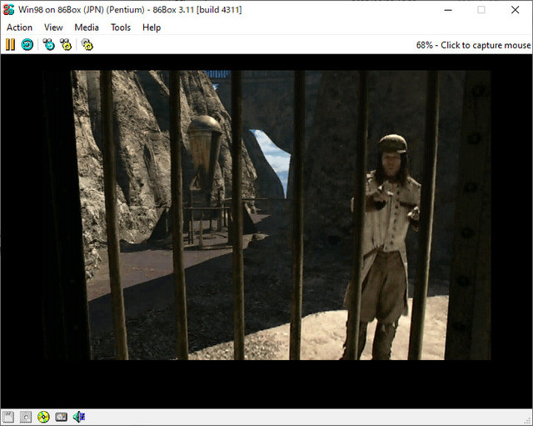Image resolution: width=533 pixels, height=426 pixels.
Task: Click the '68% - Click to capture mouse' text
Action: (x=473, y=45)
